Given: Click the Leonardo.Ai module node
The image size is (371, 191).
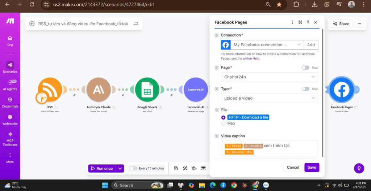Looking at the screenshot, I should 196,90.
